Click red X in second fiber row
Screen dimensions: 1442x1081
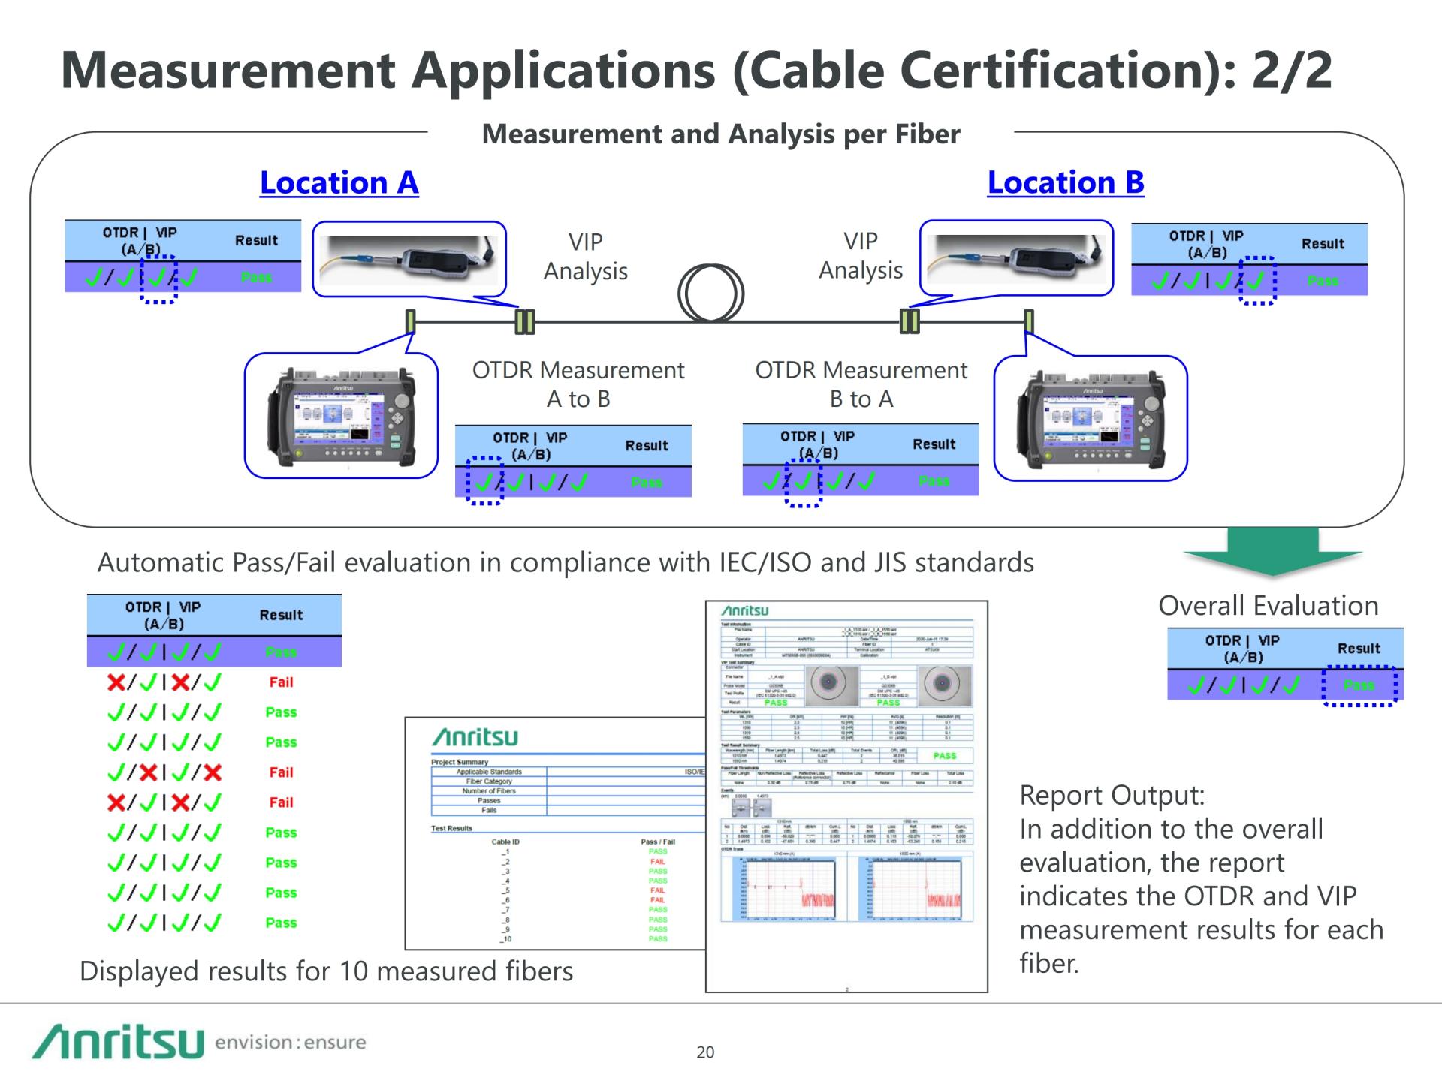click(x=116, y=682)
